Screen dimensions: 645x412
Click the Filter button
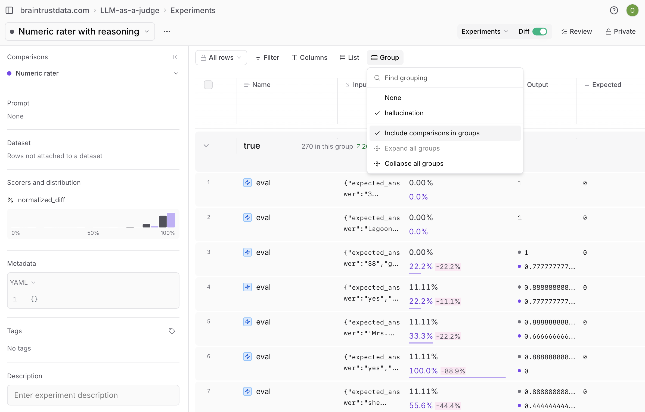point(267,58)
